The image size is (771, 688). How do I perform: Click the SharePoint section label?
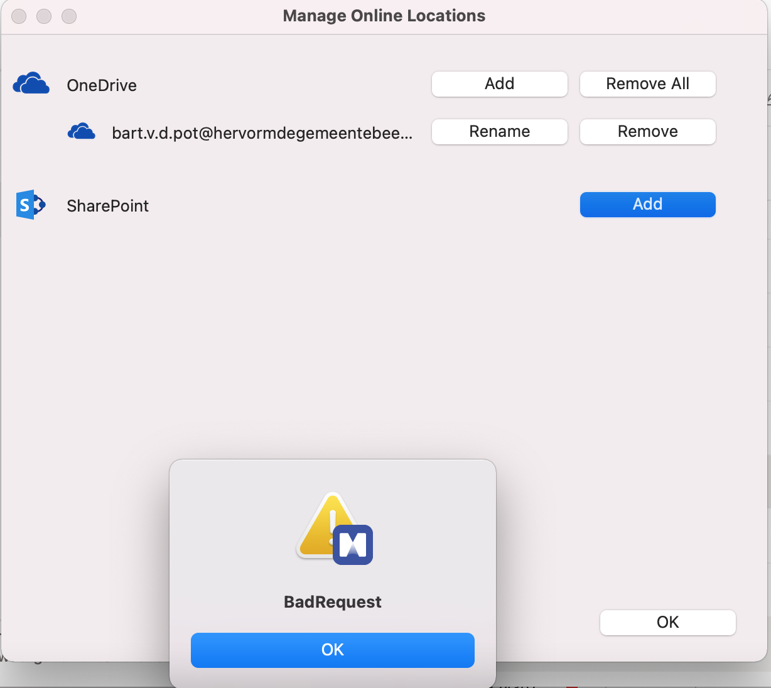(107, 206)
